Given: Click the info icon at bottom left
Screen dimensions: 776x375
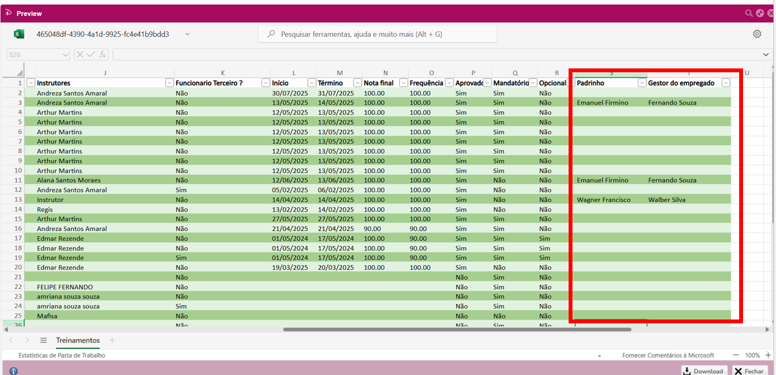Looking at the screenshot, I should pos(14,371).
